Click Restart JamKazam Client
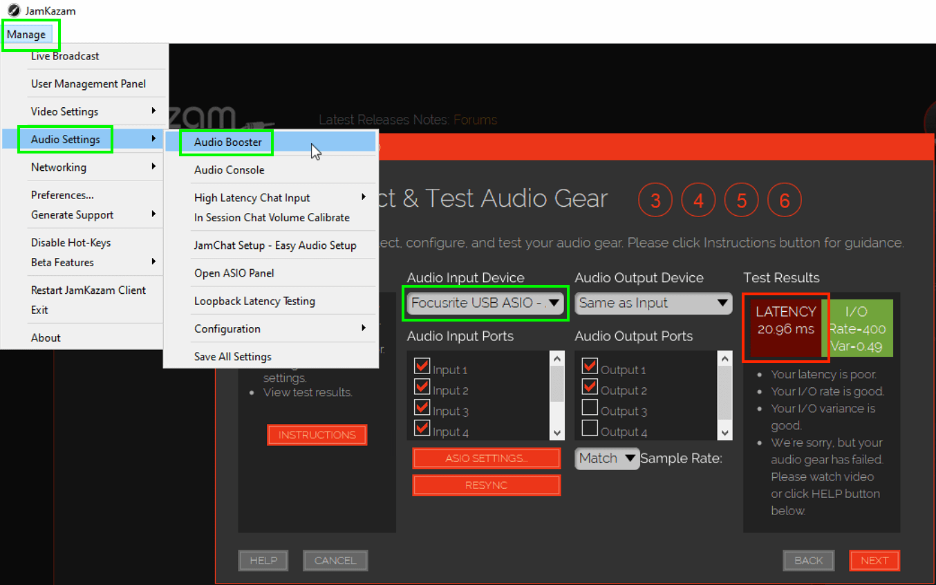The image size is (936, 585). (x=88, y=290)
